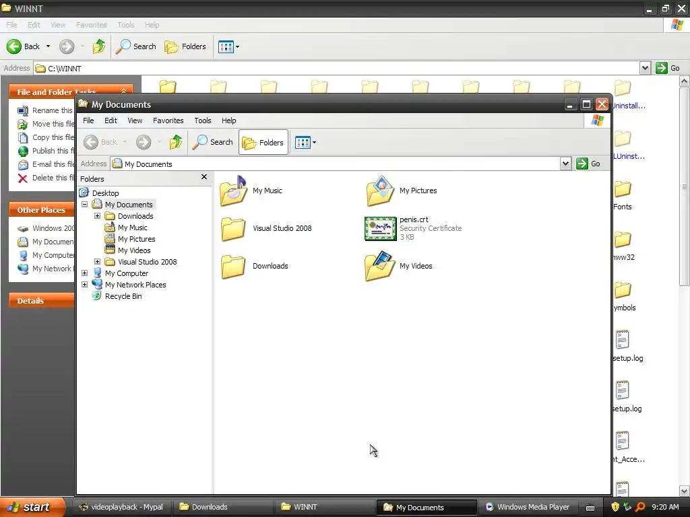Click Go button in WINNT window
690x517 pixels.
coord(668,68)
